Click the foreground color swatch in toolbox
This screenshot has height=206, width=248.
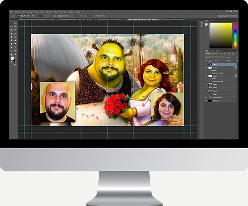point(12,58)
